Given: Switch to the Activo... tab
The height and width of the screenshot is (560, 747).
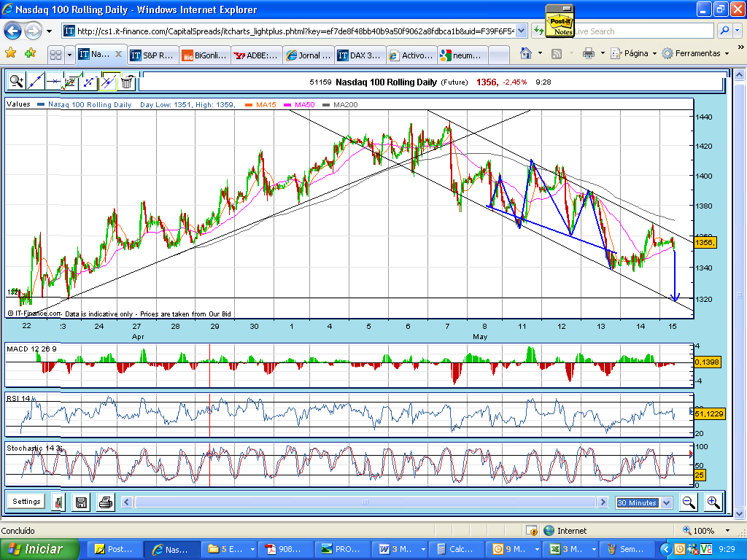Looking at the screenshot, I should tap(411, 55).
